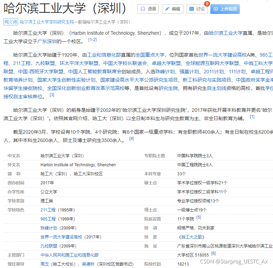273x268 pixels.
Task: Open the 中国人工智能教育联席会 link
Action: pos(95,72)
